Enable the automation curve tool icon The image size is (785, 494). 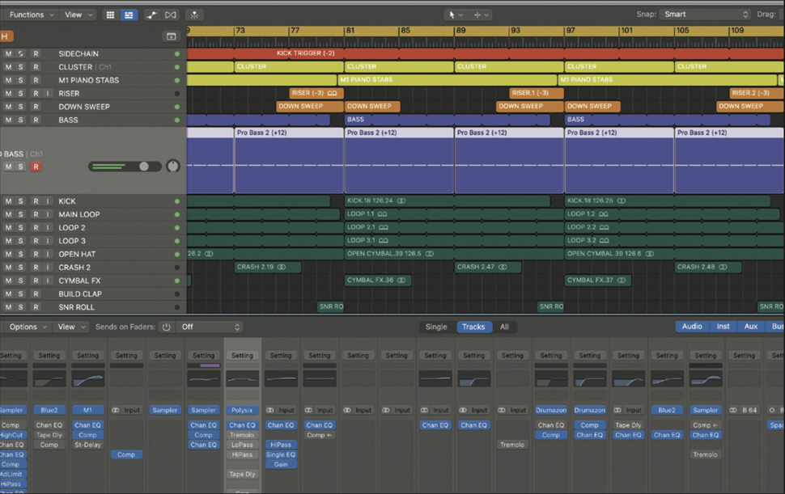[x=151, y=15]
